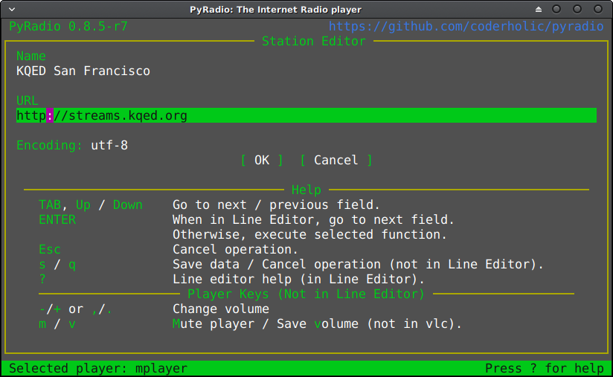The height and width of the screenshot is (377, 613).
Task: Click the 'Player Keys (Not in Line Editor)' heading
Action: pos(306,294)
